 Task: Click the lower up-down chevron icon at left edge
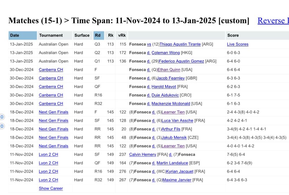2,126
